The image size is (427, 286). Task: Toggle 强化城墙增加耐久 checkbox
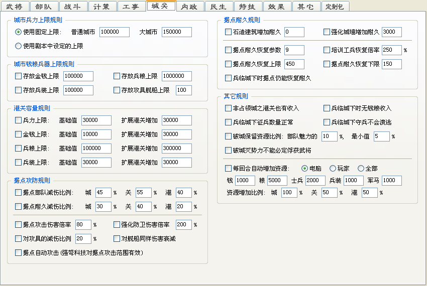click(x=327, y=32)
